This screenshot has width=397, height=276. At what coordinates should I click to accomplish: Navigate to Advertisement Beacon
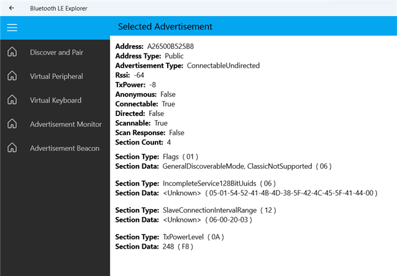coord(65,148)
